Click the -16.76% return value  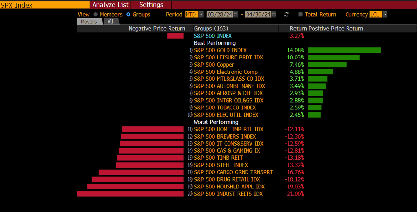pyautogui.click(x=294, y=172)
